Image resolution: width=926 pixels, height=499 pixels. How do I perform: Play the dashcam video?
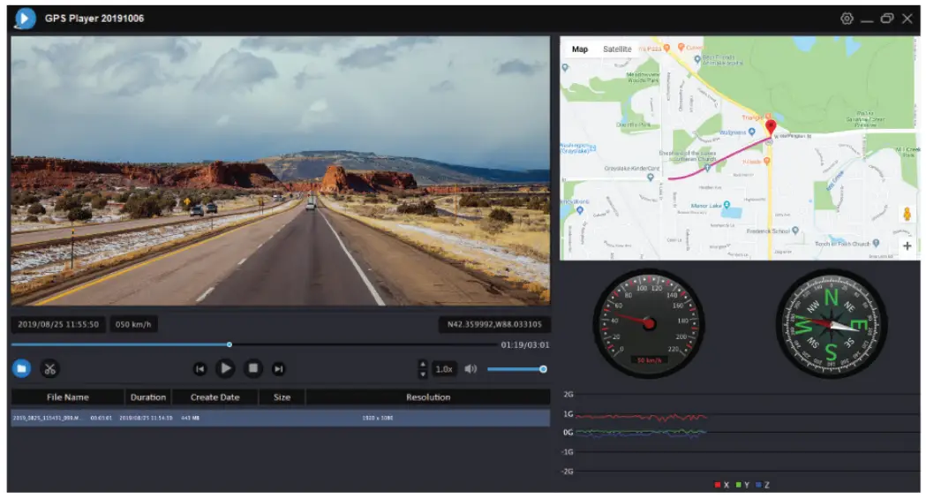[225, 368]
